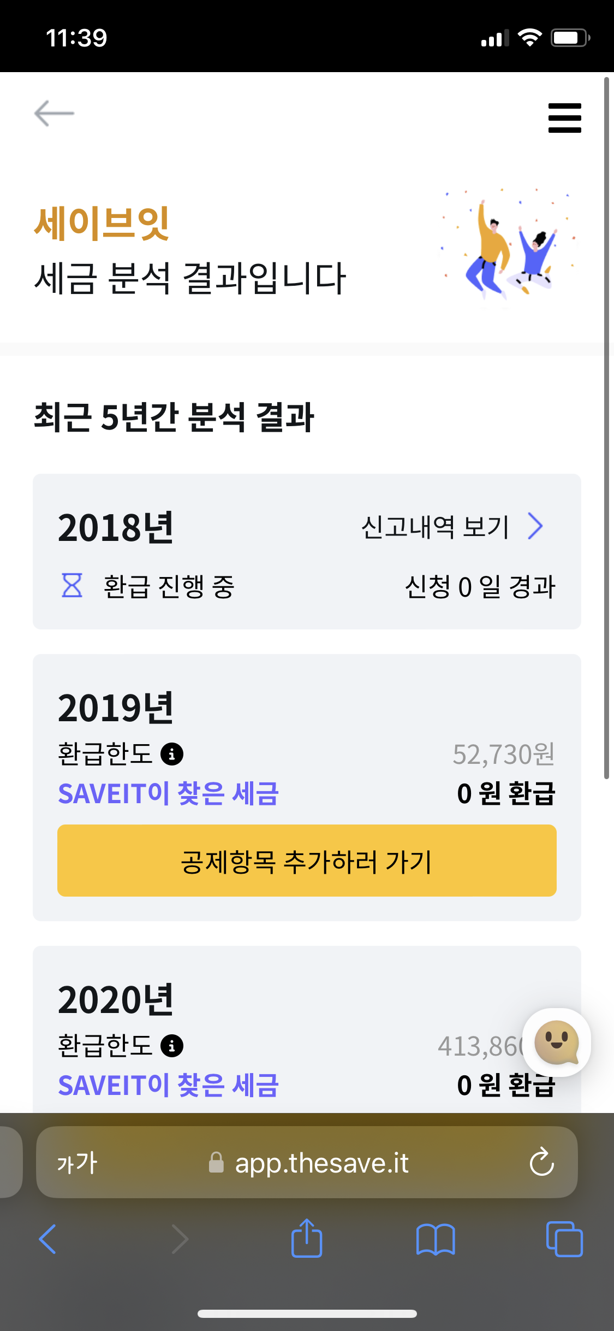Tap the Safari forward chevron

[x=180, y=1239]
